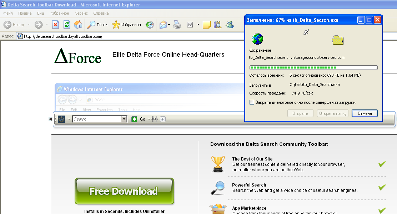Click the yellow Discuss note icon
This screenshot has width=397, height=214.
207,25
